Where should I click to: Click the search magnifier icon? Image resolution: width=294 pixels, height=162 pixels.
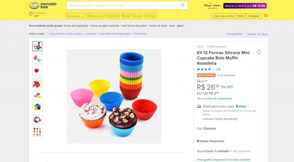[x=183, y=5]
